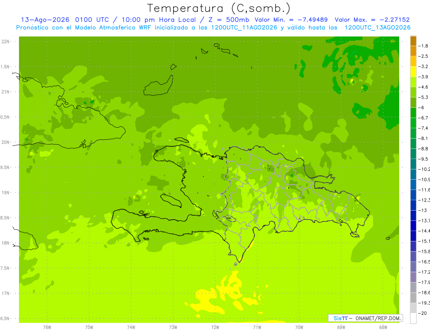Click the '75W' longitude label
Image resolution: width=430 pixels, height=332 pixels.
pyautogui.click(x=89, y=327)
